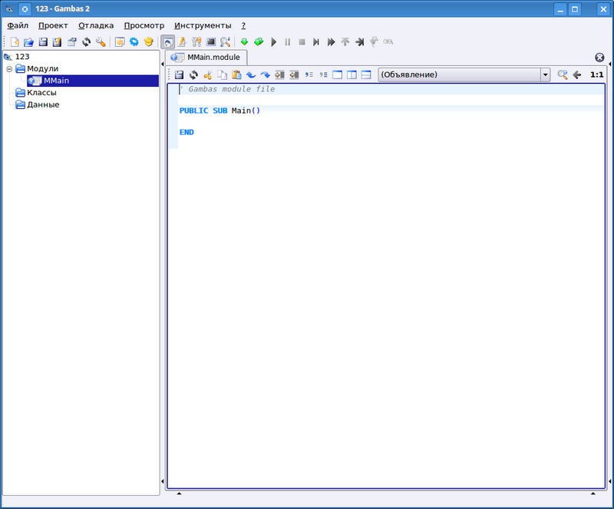614x509 pixels.
Task: Place cursor on the END line
Action: [x=187, y=132]
